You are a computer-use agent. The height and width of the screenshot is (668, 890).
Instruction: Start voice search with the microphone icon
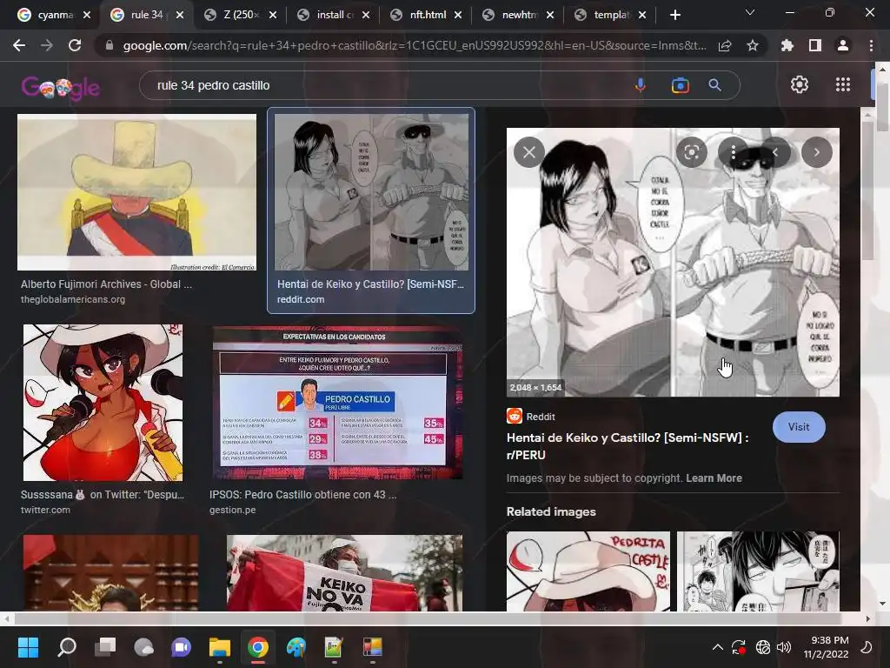[641, 85]
